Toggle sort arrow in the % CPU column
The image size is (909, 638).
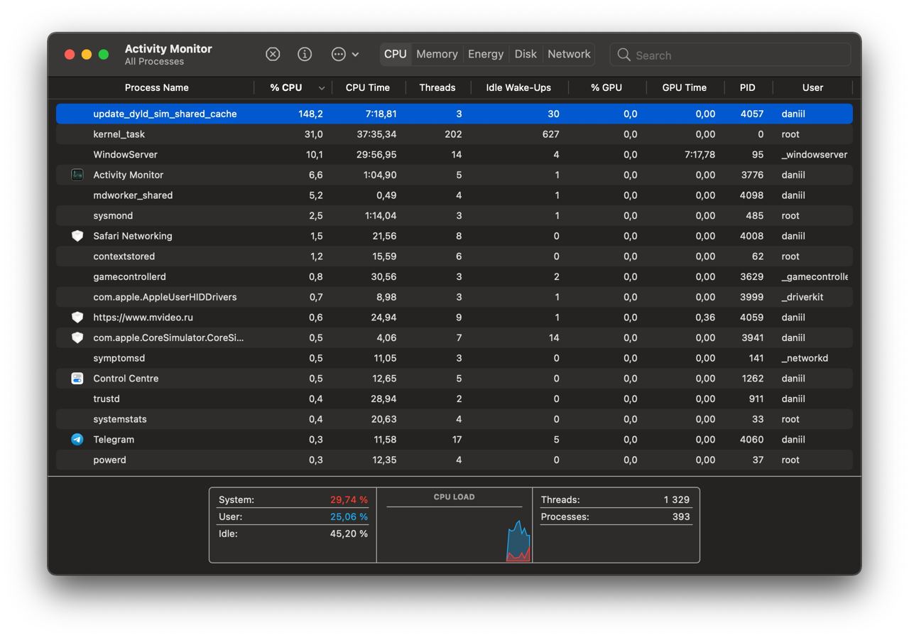coord(321,88)
